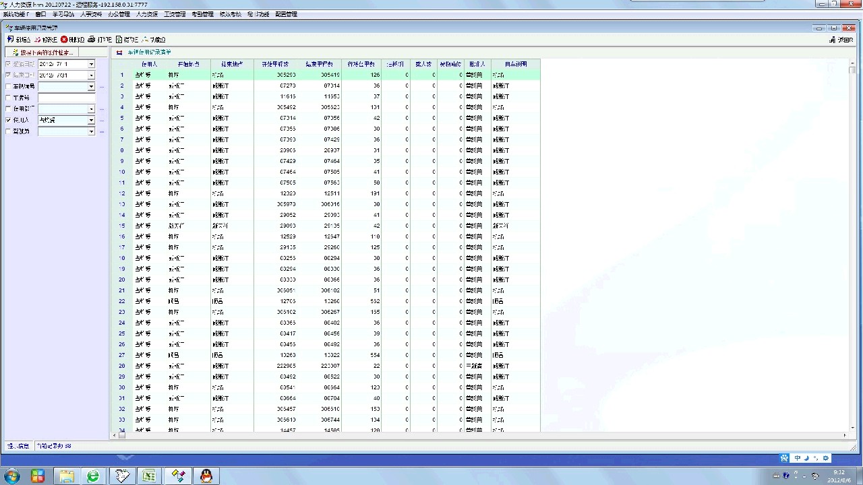Click the search by conditions button
This screenshot has height=485, width=863.
(41, 53)
